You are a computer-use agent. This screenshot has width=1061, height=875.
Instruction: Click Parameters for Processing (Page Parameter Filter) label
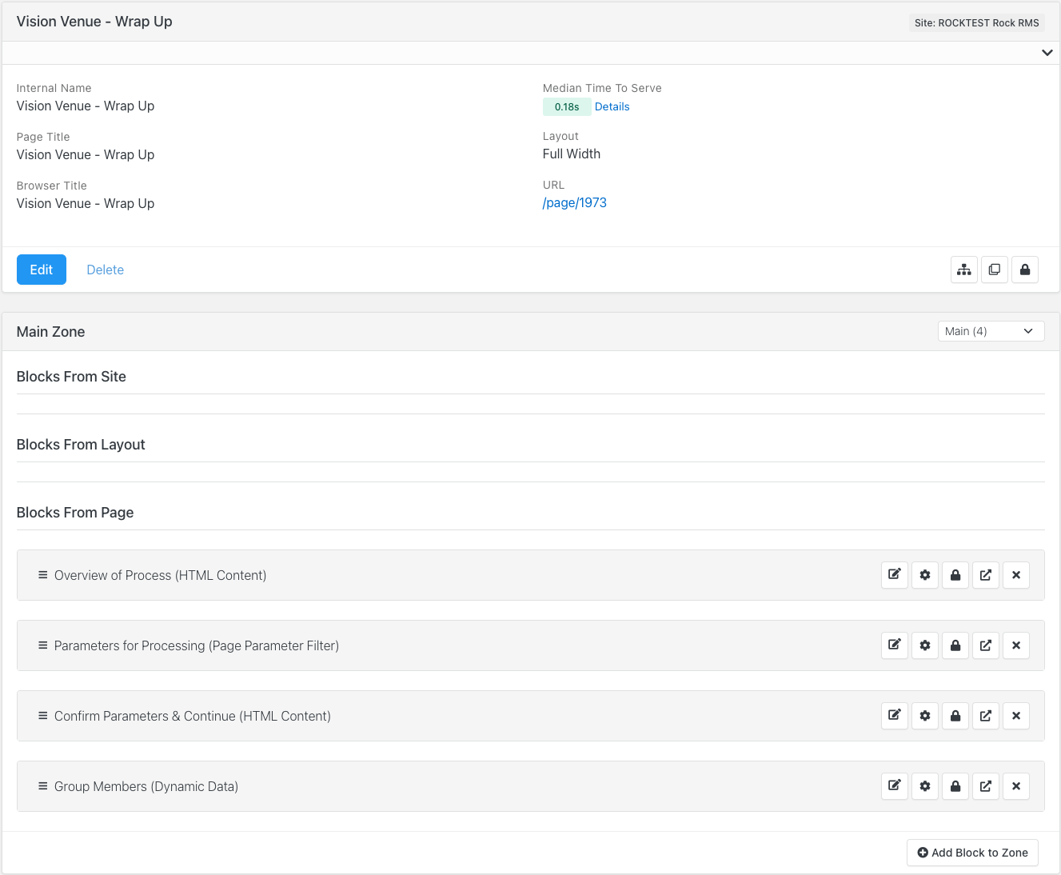(197, 645)
